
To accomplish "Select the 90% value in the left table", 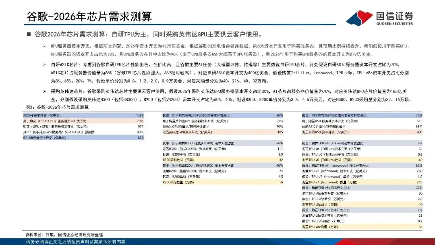I will (x=140, y=132).
